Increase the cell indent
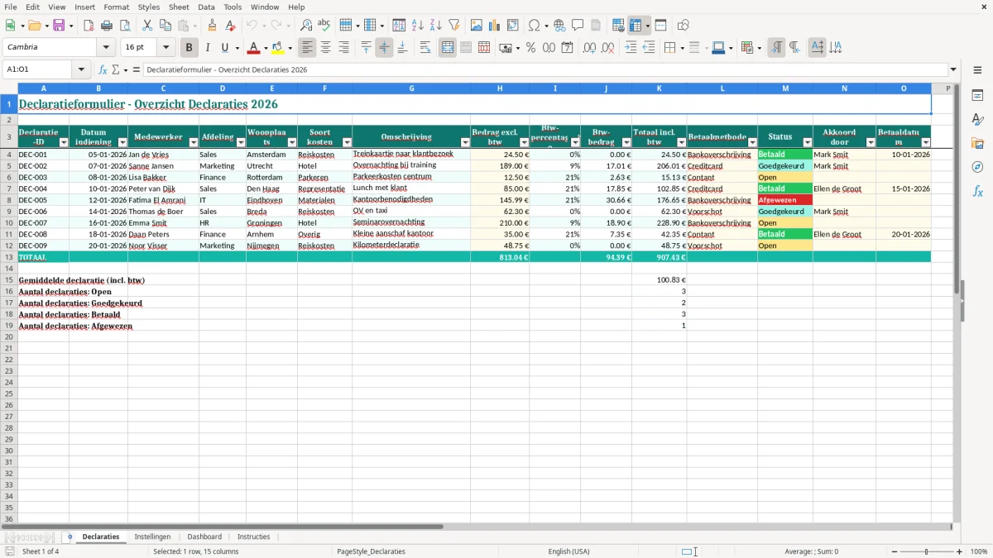The width and height of the screenshot is (993, 558). pyautogui.click(x=631, y=48)
